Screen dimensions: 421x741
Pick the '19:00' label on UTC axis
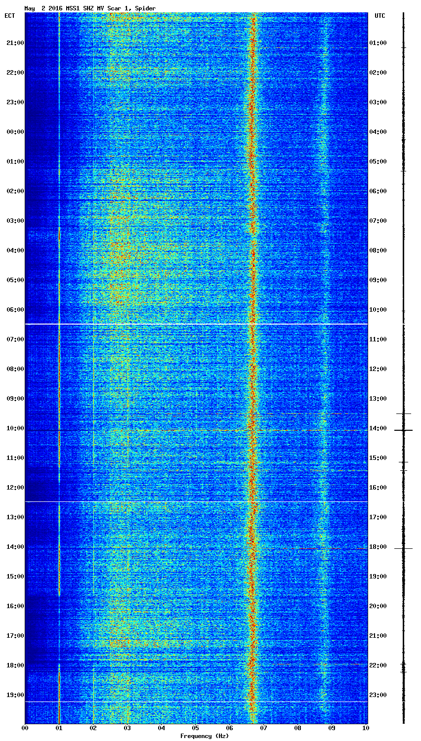coord(378,576)
